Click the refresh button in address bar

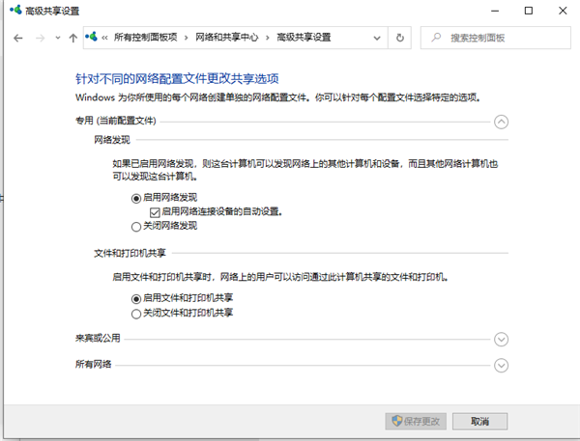[400, 38]
